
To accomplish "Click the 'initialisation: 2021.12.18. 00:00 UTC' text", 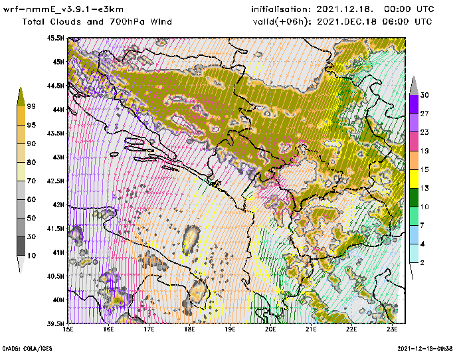I will (x=343, y=9).
